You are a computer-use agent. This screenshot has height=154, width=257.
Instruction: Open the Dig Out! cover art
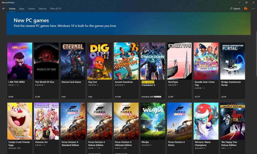[x=100, y=61]
